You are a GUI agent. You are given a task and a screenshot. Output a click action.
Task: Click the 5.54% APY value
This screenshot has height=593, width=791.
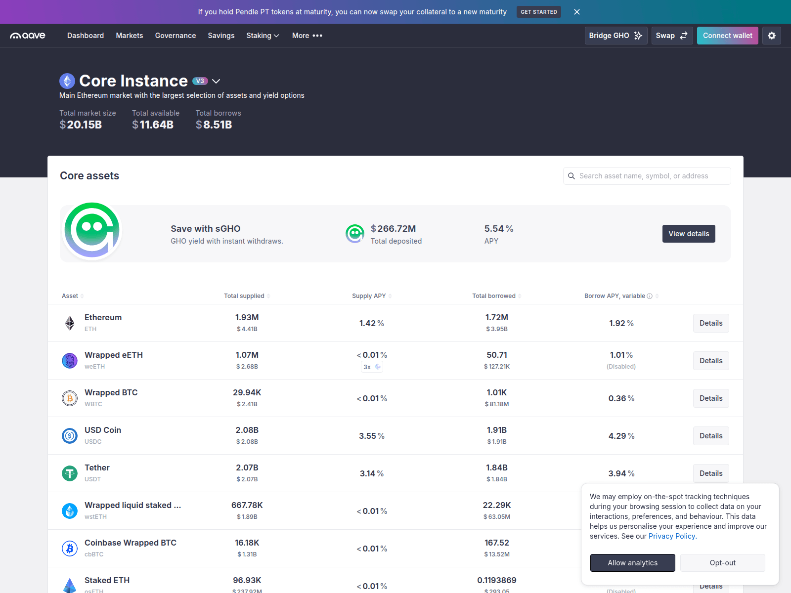pos(499,229)
